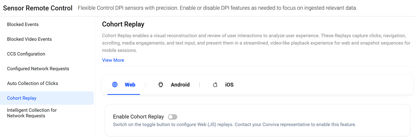Click the Android robot icon

click(x=161, y=85)
